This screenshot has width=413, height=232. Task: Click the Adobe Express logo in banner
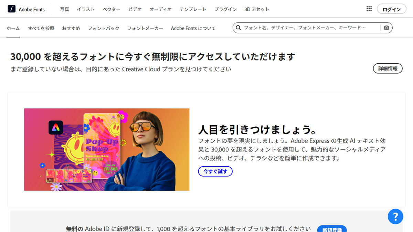point(56,127)
